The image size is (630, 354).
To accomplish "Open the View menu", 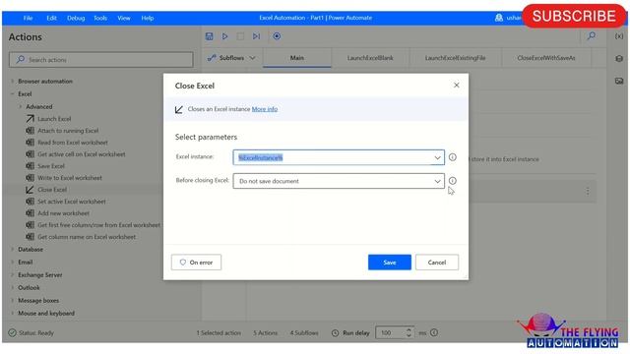I will tap(124, 18).
